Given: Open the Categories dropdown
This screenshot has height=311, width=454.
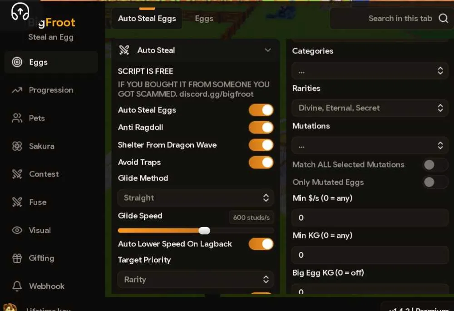Looking at the screenshot, I should coord(370,71).
